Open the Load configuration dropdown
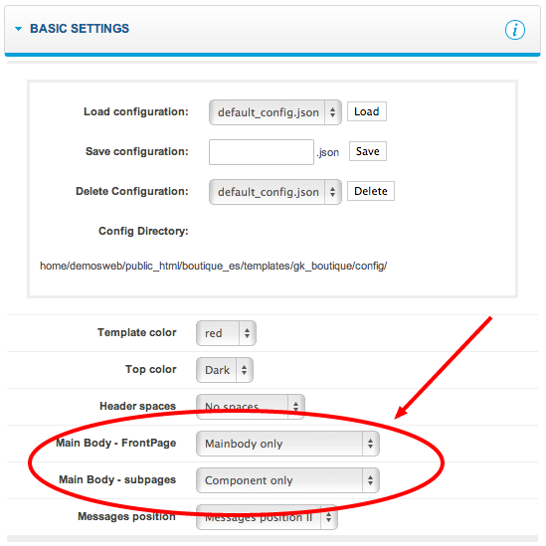The width and height of the screenshot is (546, 546). (275, 112)
